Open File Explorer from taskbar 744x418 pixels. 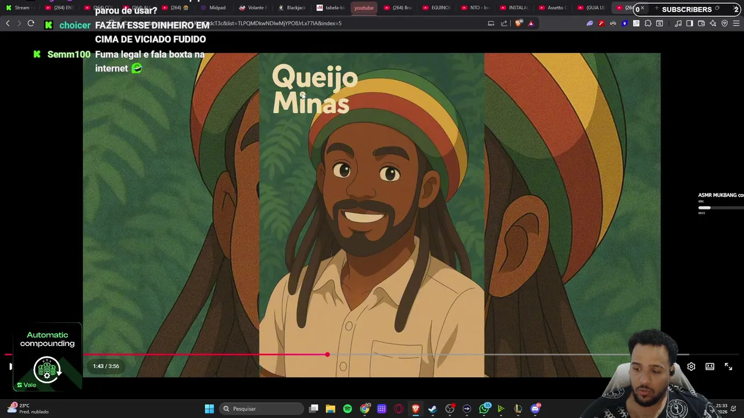(331, 409)
